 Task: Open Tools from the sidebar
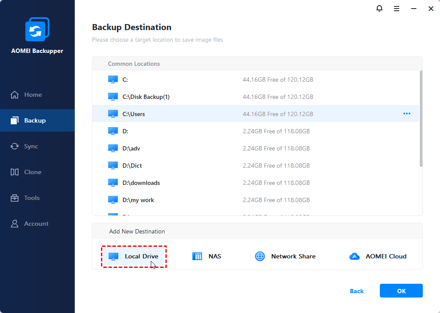(32, 198)
